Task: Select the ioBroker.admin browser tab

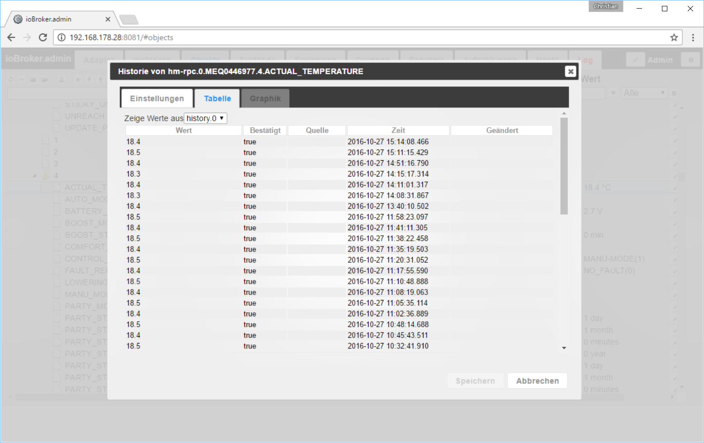Action: pos(62,19)
